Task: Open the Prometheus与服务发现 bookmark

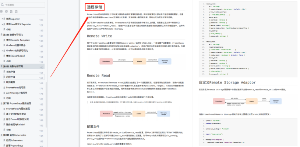Action: coord(18,109)
